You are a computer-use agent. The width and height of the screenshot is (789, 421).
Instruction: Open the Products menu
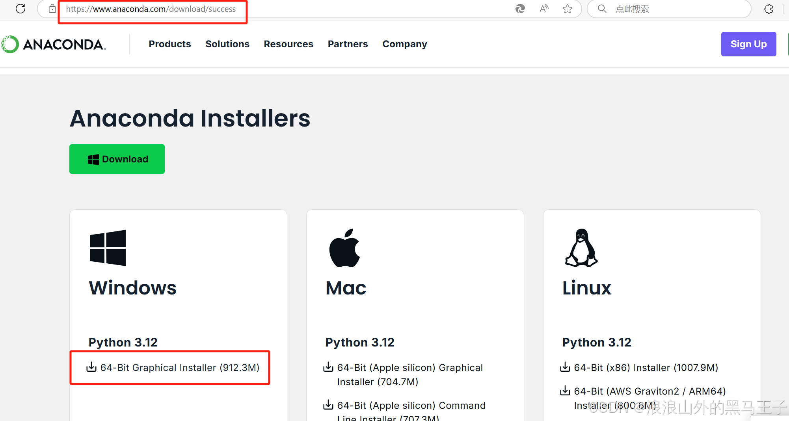click(170, 44)
